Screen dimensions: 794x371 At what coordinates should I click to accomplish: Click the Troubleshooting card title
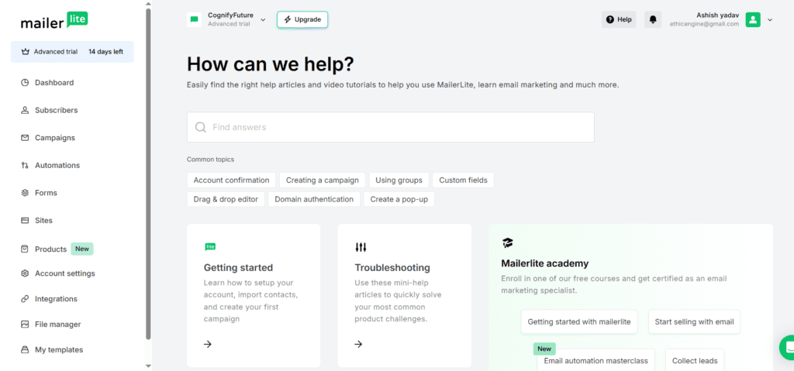(x=392, y=268)
